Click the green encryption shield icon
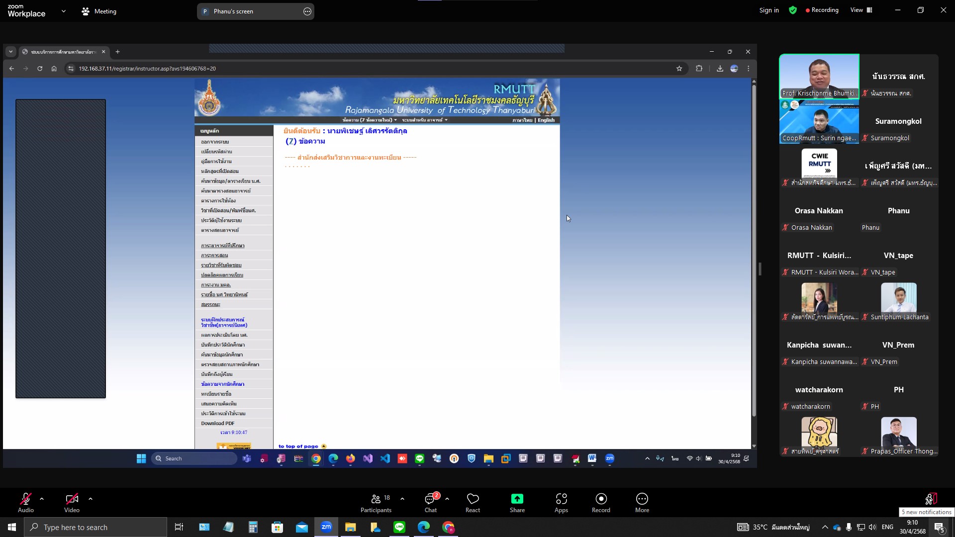This screenshot has width=955, height=537. pyautogui.click(x=793, y=10)
